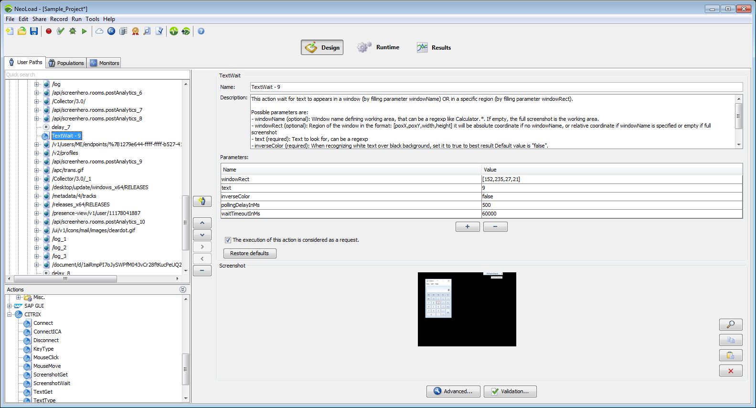Click the green Play icon in toolbar

coord(85,31)
